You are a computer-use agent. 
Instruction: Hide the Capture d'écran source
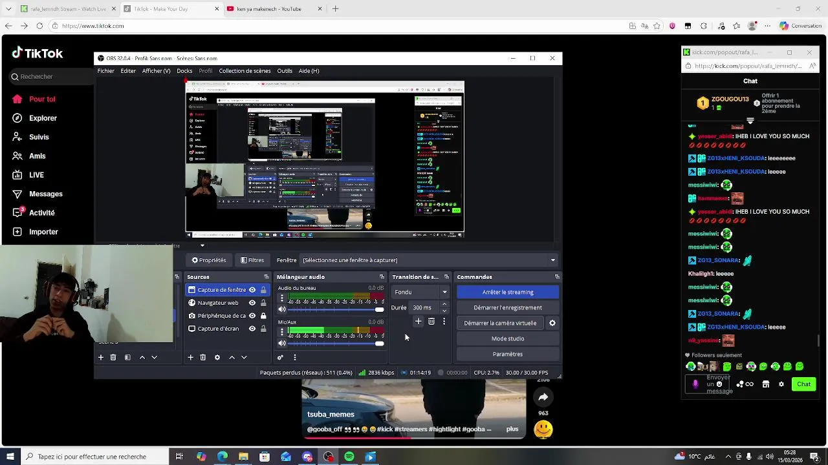(252, 329)
